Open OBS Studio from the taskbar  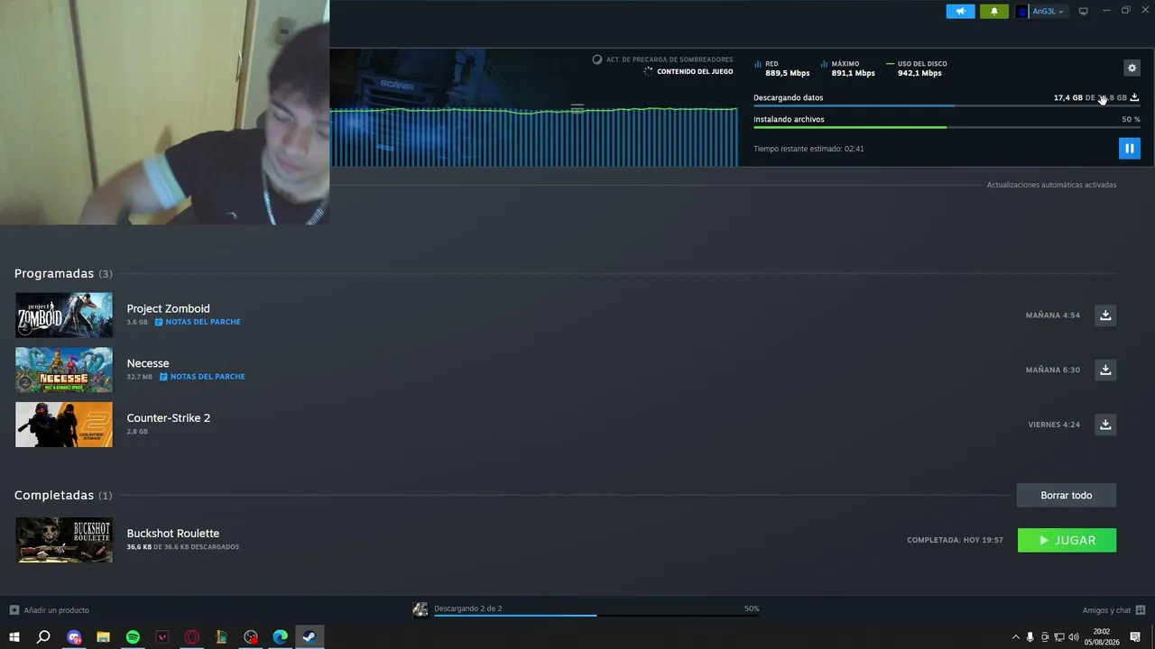pyautogui.click(x=251, y=637)
